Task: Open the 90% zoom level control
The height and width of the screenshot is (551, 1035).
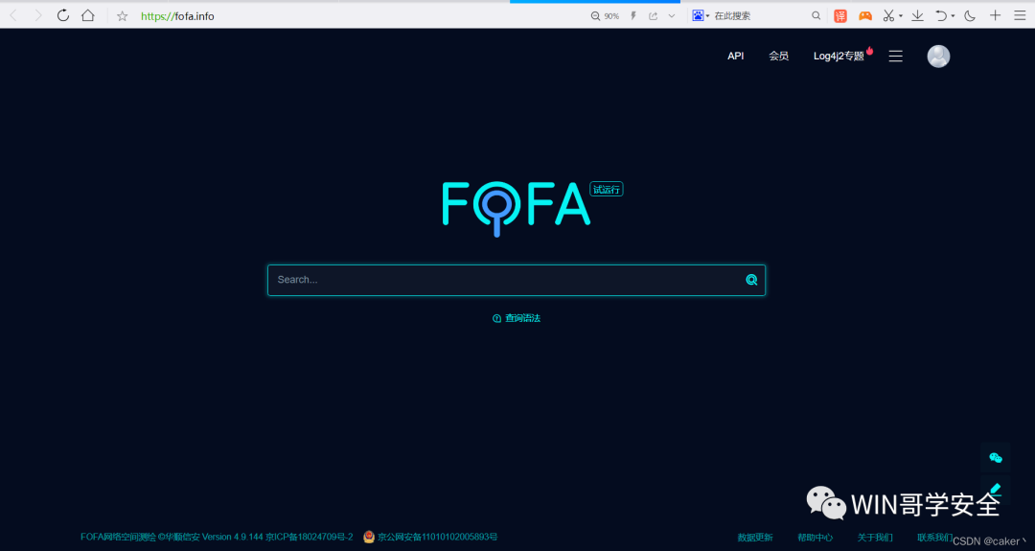Action: coord(605,16)
